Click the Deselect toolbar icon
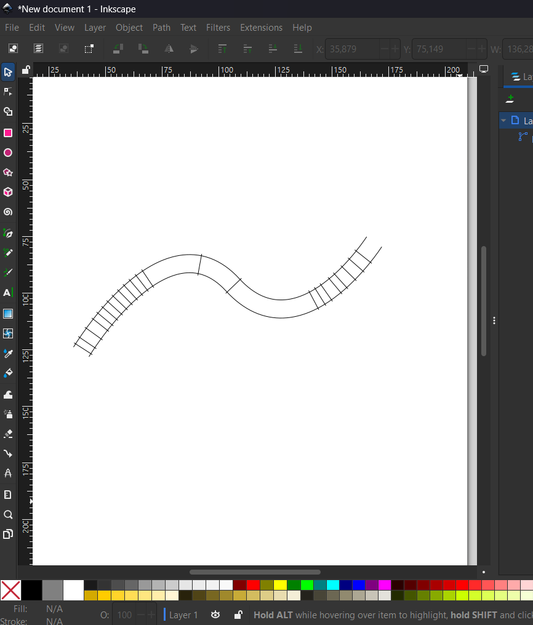This screenshot has height=625, width=533. point(63,49)
